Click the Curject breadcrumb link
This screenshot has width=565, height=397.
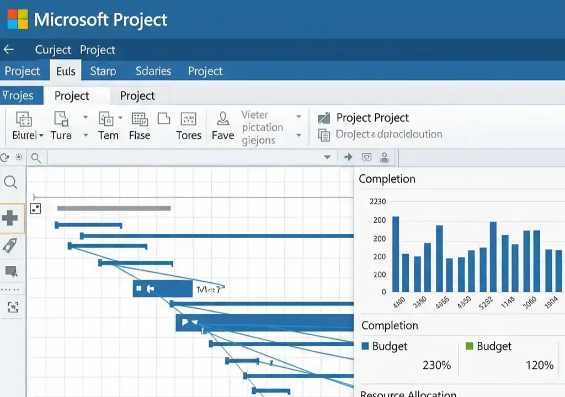pos(53,50)
